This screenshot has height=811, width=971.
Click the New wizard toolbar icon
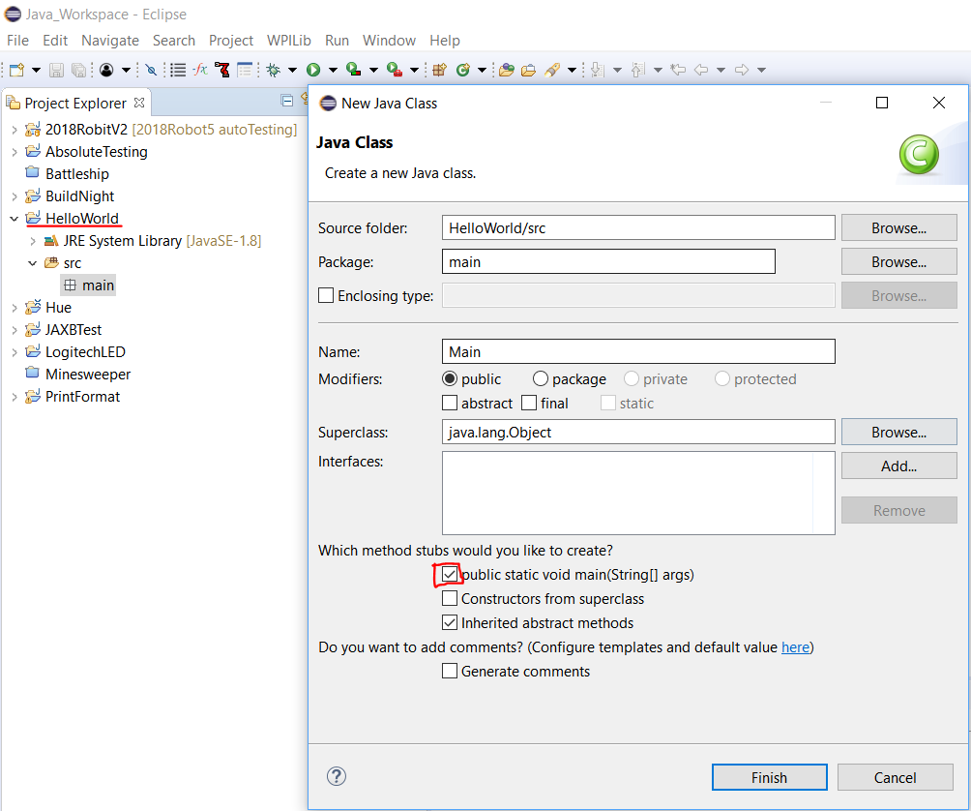[16, 70]
